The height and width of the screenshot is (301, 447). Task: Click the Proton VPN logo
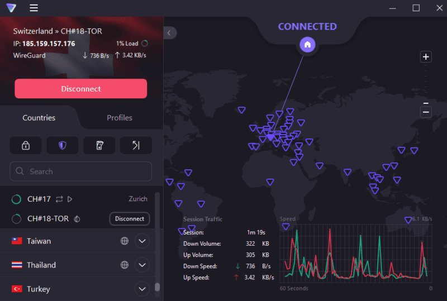pyautogui.click(x=11, y=8)
